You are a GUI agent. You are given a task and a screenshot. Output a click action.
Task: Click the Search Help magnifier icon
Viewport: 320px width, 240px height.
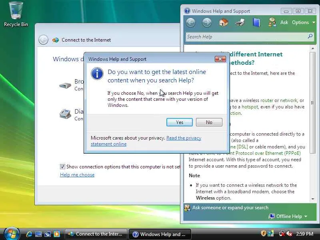(310, 36)
